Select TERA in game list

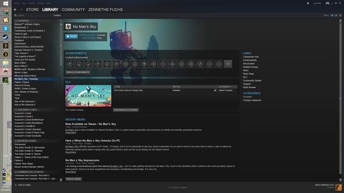click(x=17, y=95)
